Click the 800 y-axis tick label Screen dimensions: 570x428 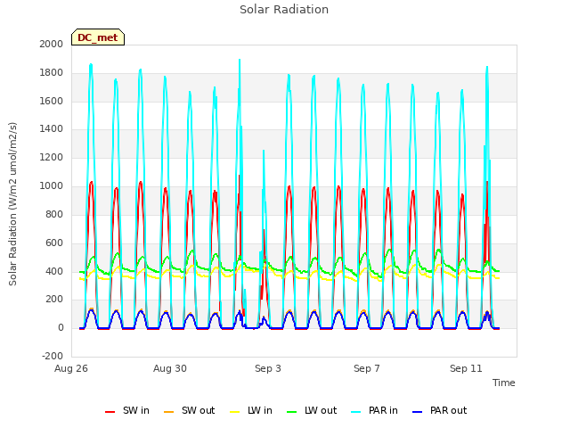[x=54, y=214]
